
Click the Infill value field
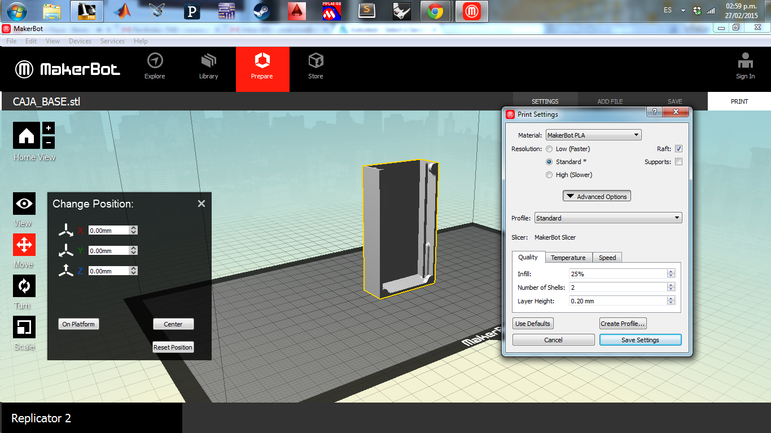click(618, 273)
